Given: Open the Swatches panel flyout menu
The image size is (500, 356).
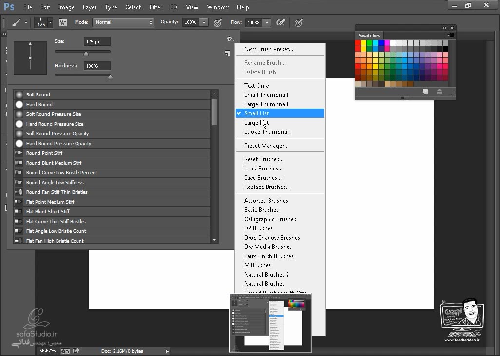Looking at the screenshot, I should pos(451,35).
